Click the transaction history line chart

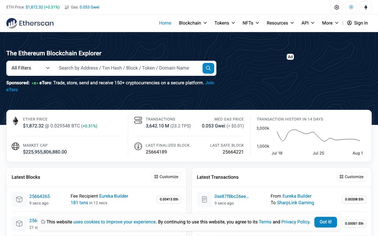tap(318, 136)
